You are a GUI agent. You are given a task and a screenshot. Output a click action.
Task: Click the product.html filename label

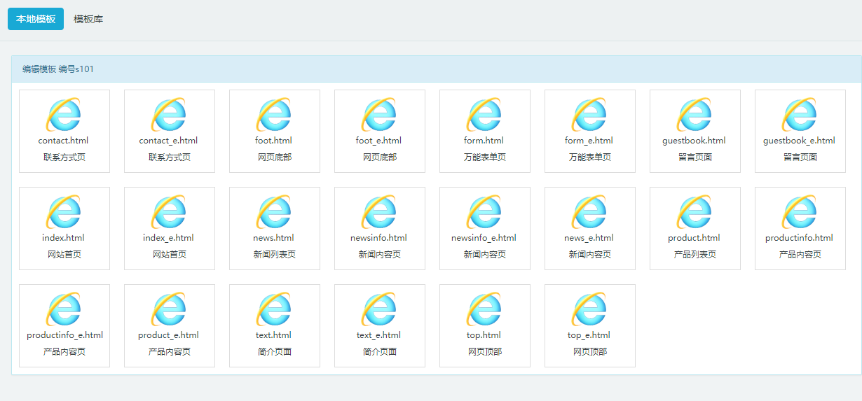(x=695, y=238)
